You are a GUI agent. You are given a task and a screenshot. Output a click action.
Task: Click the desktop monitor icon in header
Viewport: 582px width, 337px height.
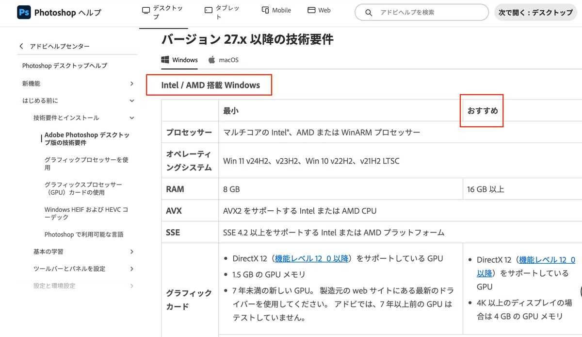click(x=146, y=11)
